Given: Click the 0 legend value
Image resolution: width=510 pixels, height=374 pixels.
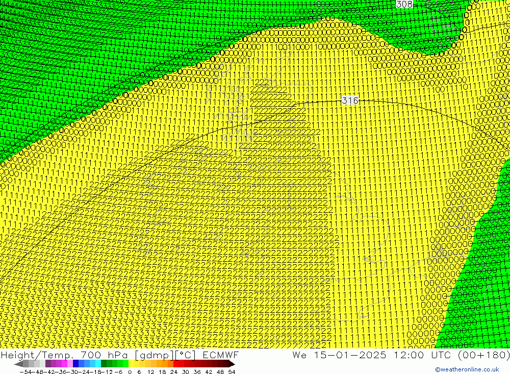Looking at the screenshot, I should point(130,372).
